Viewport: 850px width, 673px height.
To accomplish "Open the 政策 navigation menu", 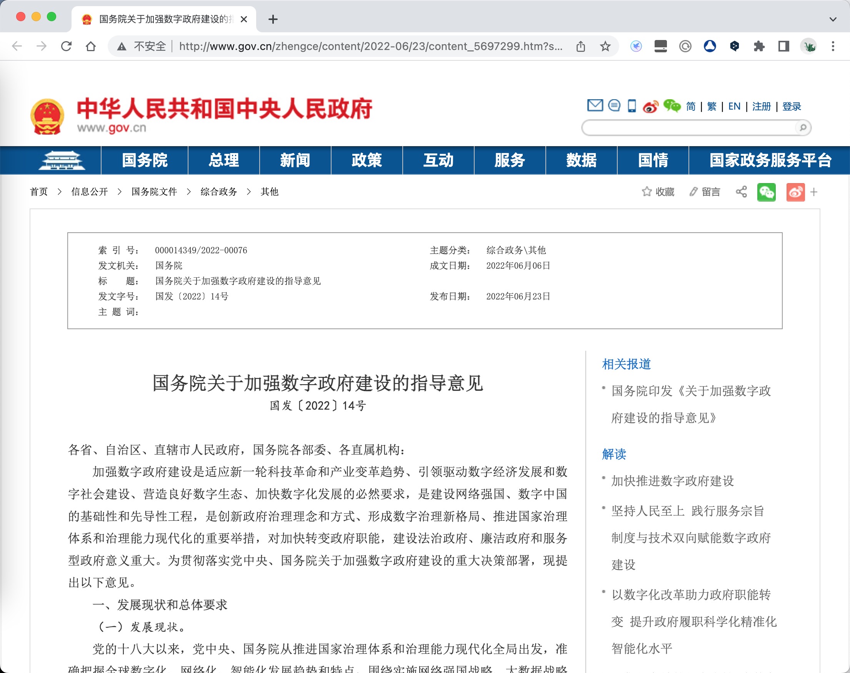I will [367, 160].
